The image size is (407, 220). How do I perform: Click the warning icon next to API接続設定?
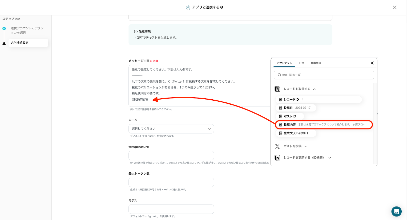coord(4,43)
